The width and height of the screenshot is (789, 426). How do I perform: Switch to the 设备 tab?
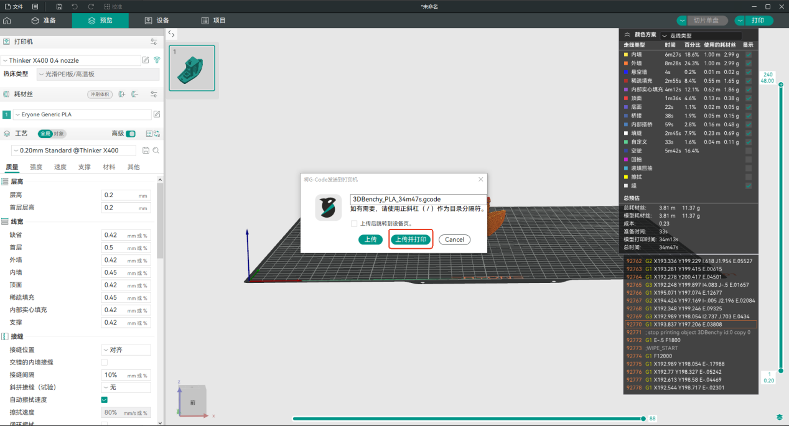tap(157, 21)
